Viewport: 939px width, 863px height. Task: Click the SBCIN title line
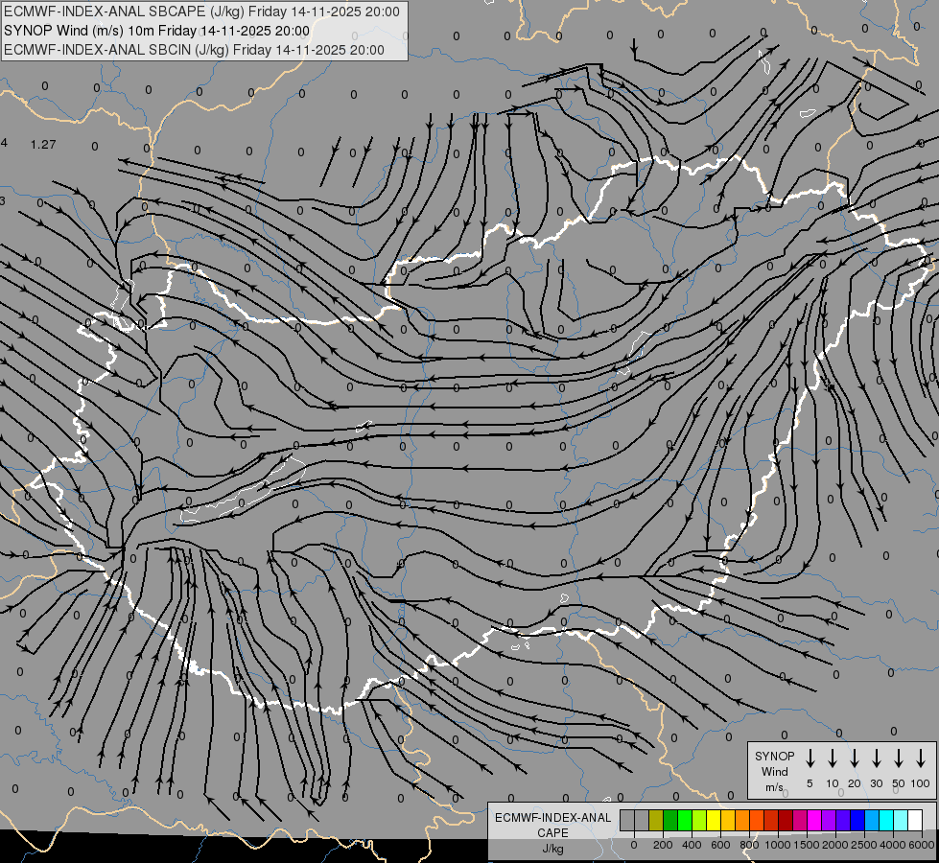[x=194, y=50]
